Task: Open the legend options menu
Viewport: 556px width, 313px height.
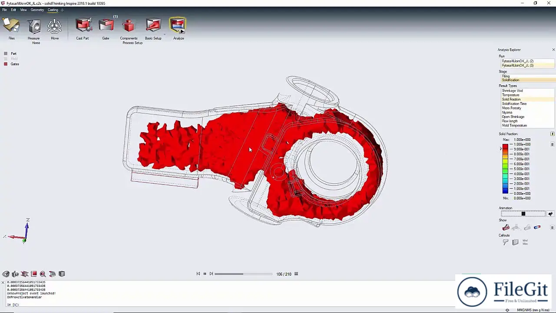Action: point(553,144)
